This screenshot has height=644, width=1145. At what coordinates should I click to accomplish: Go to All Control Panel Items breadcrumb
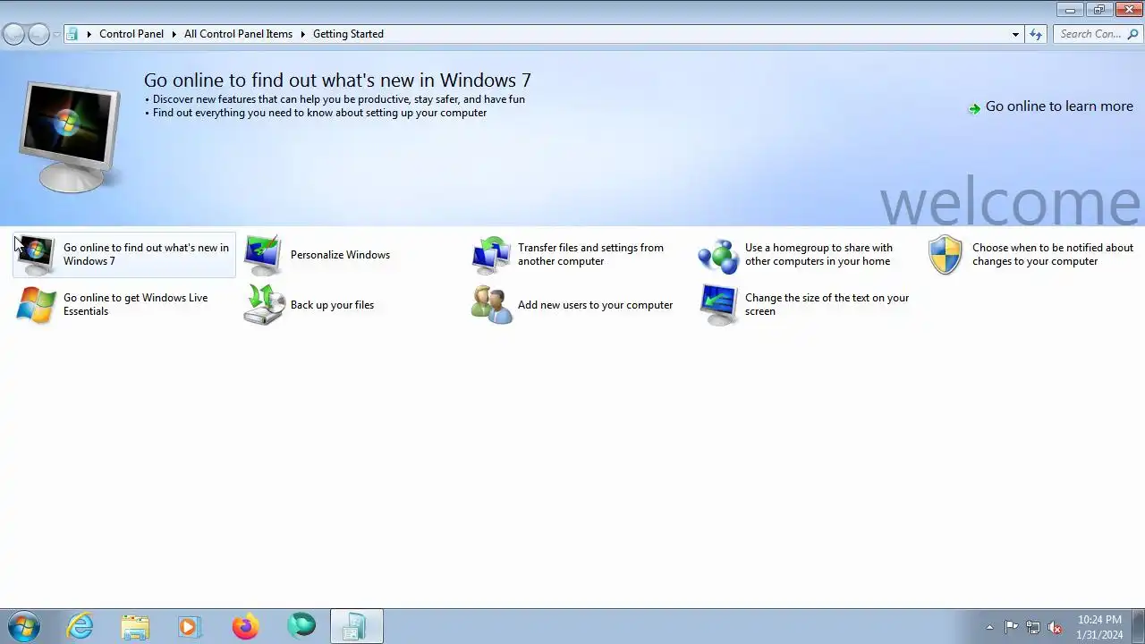pos(238,34)
